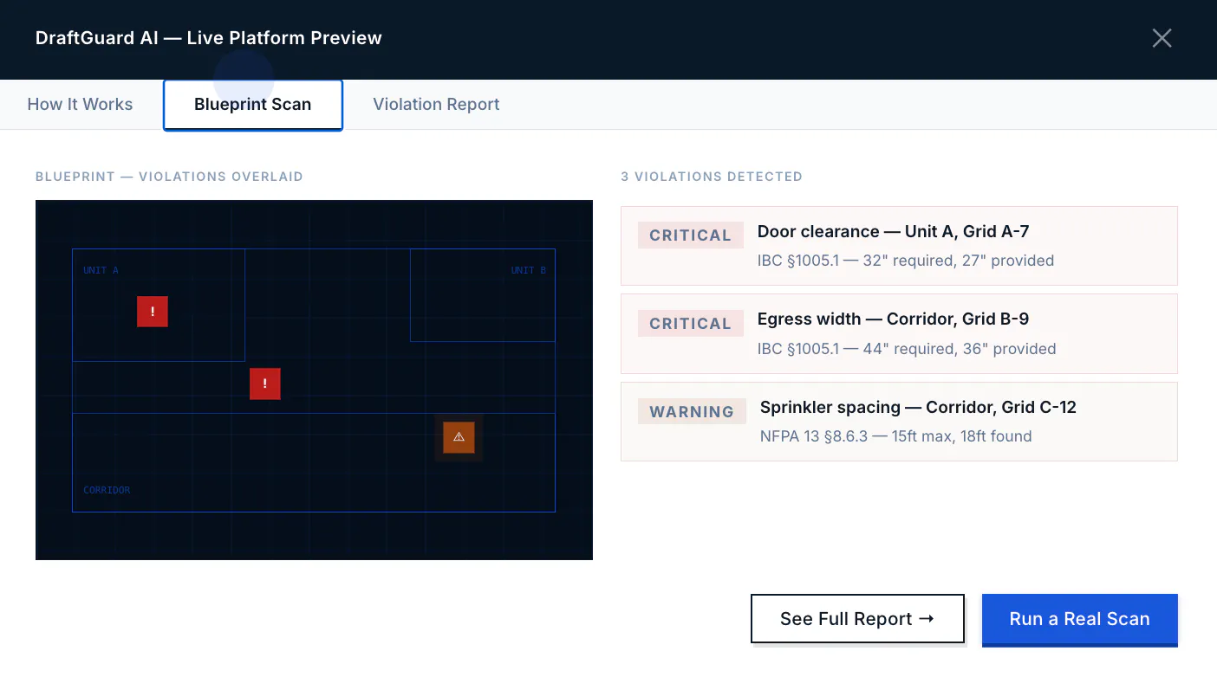
Task: Click See Full Report button
Action: pyautogui.click(x=857, y=619)
